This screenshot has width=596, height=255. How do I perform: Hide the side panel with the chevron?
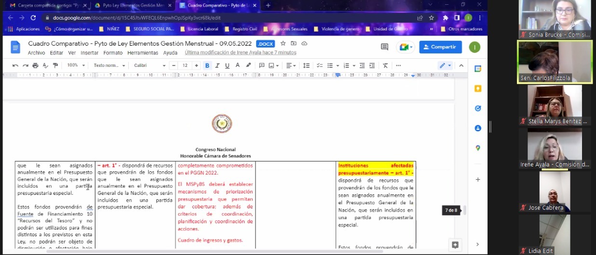pyautogui.click(x=478, y=244)
